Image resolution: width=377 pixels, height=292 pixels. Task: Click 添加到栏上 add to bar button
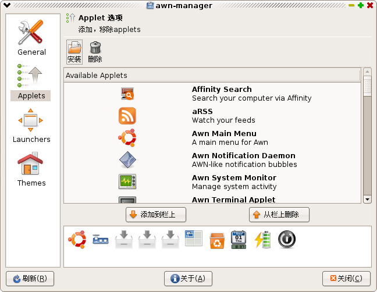tap(156, 215)
